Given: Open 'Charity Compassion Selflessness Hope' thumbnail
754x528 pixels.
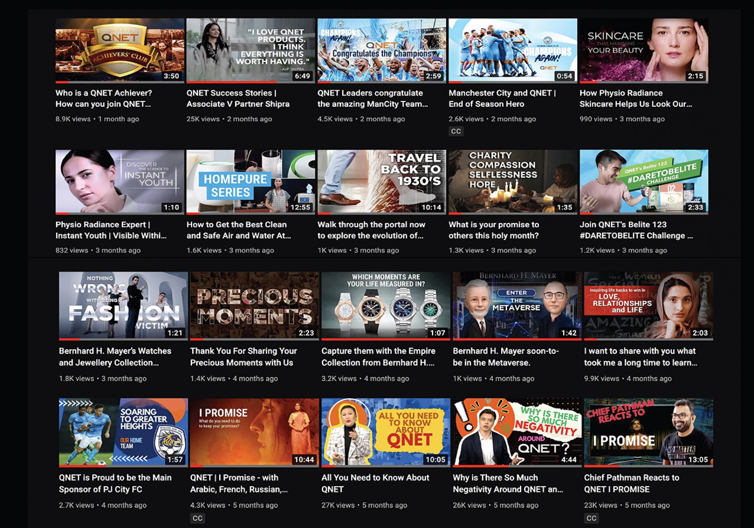Looking at the screenshot, I should click(513, 182).
